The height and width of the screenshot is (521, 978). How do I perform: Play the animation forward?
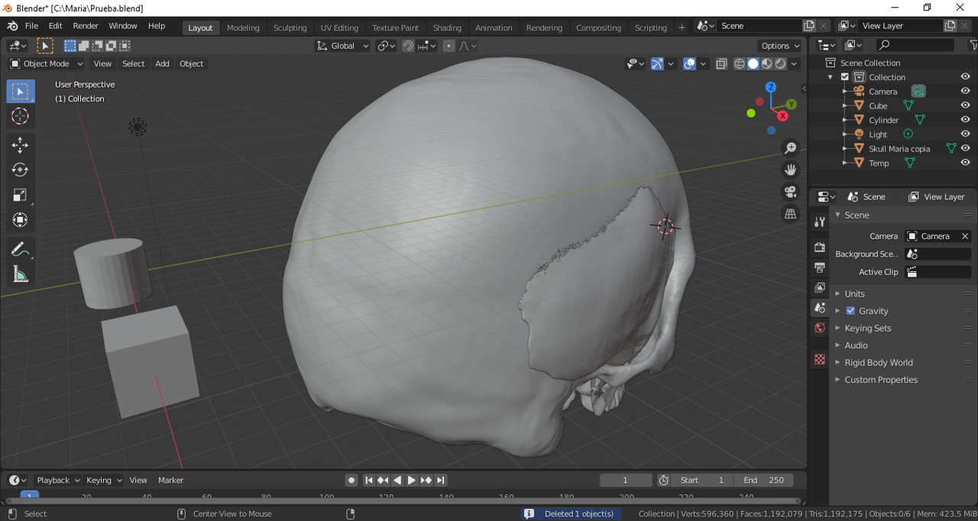coord(412,480)
